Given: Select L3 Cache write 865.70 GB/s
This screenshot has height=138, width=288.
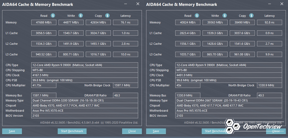Looking at the screenshot, I should click(x=215, y=54).
